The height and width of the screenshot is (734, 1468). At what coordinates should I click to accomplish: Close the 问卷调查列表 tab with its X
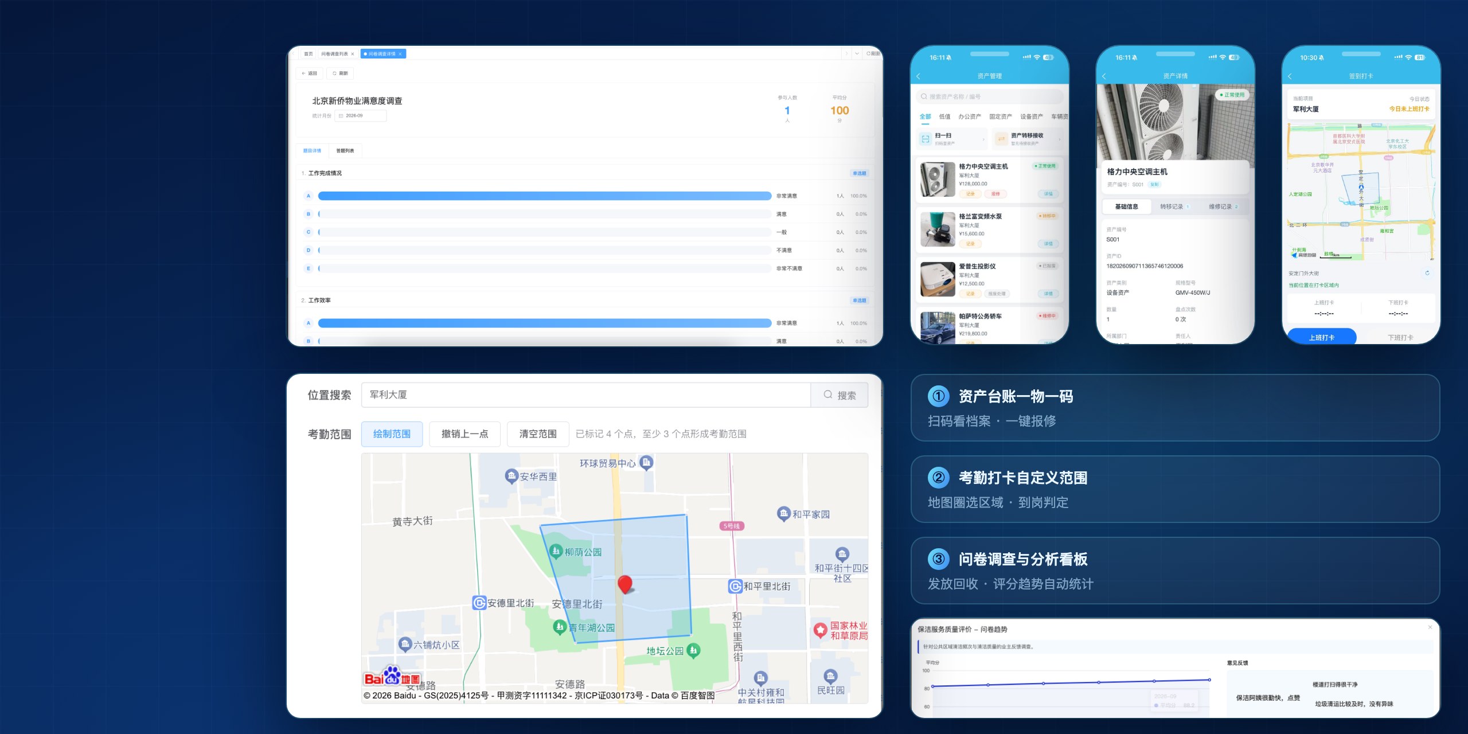353,54
